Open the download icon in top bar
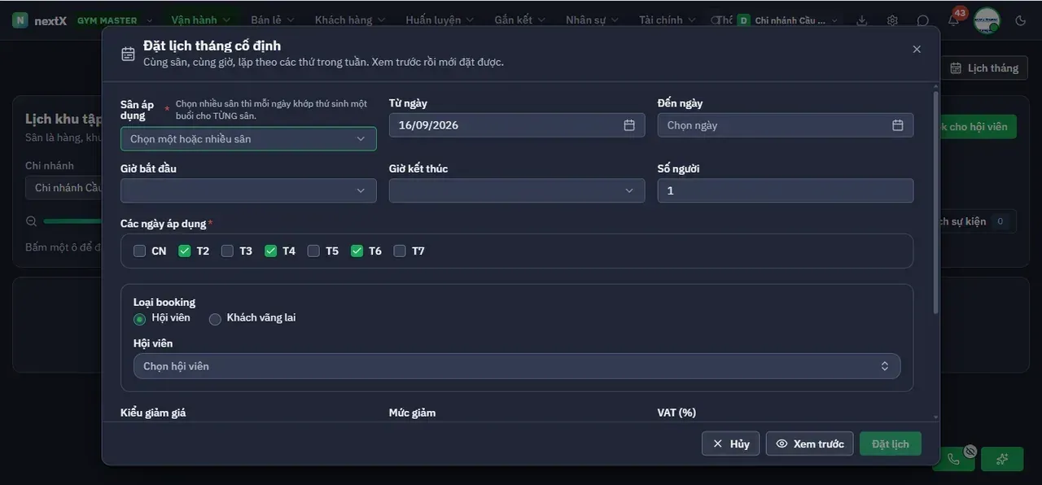Viewport: 1042px width, 485px height. point(862,20)
